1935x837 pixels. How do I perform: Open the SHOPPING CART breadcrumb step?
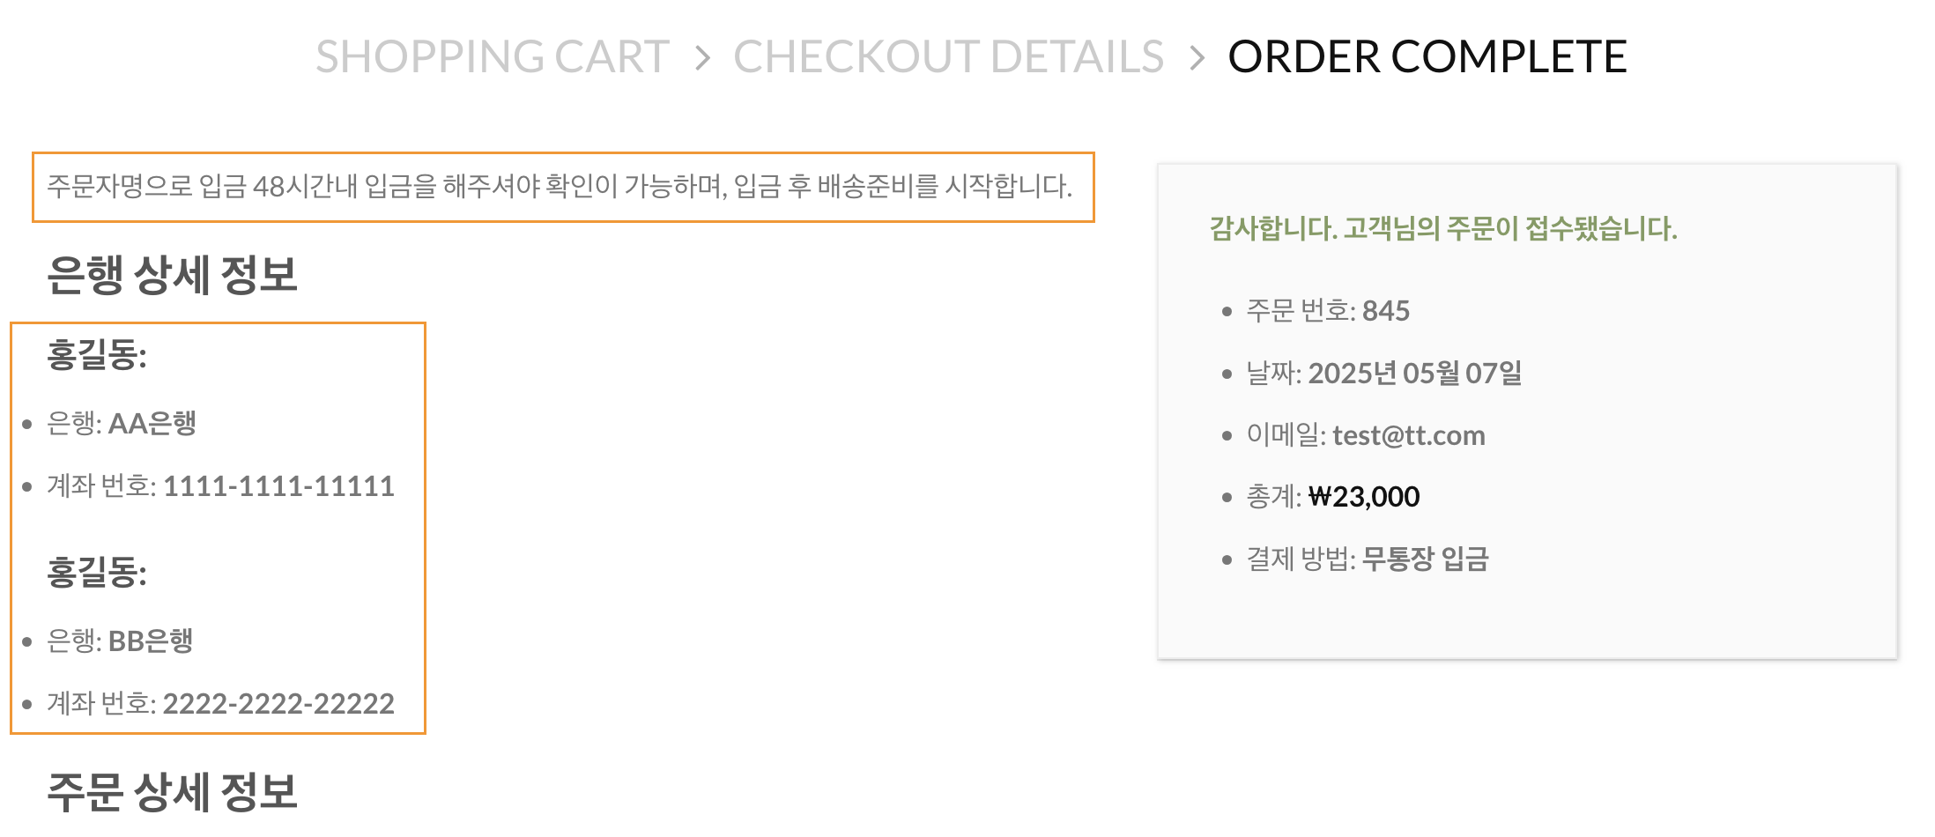(493, 57)
